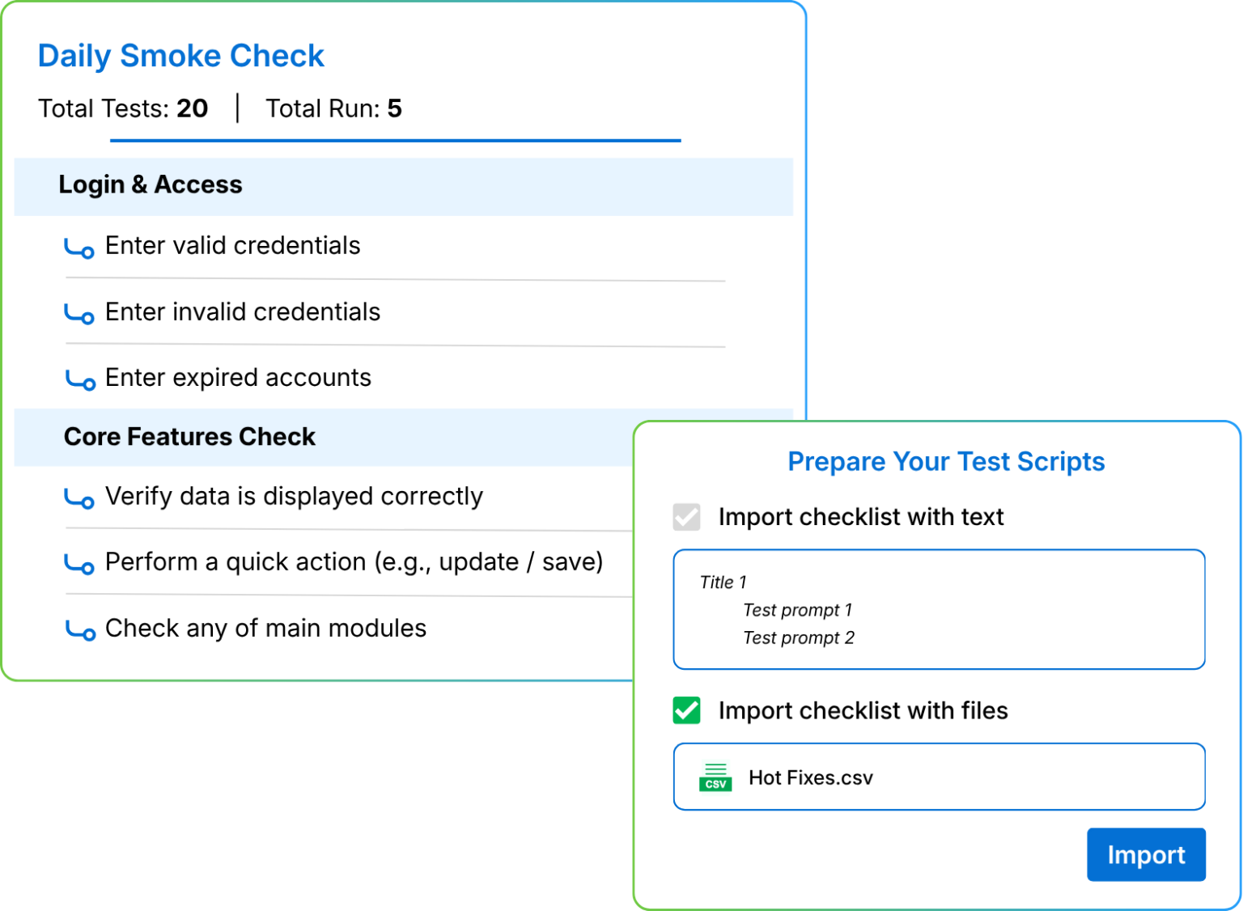Click the Import button
The height and width of the screenshot is (911, 1243).
(1146, 854)
